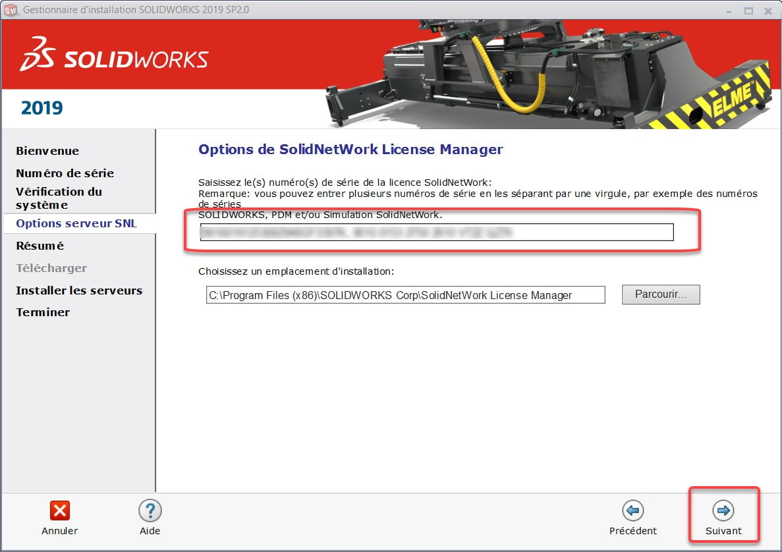Image resolution: width=782 pixels, height=552 pixels.
Task: Go to the Numéro de série step
Action: 65,173
